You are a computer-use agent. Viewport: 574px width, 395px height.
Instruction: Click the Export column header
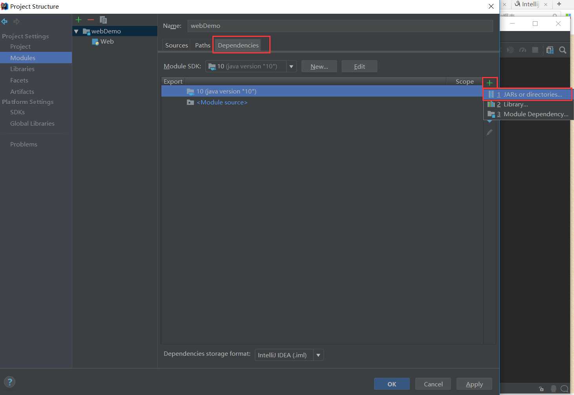[x=173, y=81]
